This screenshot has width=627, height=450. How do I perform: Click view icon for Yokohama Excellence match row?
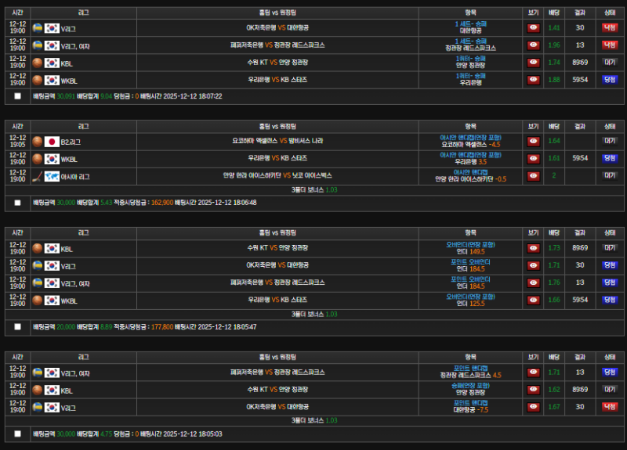(533, 142)
